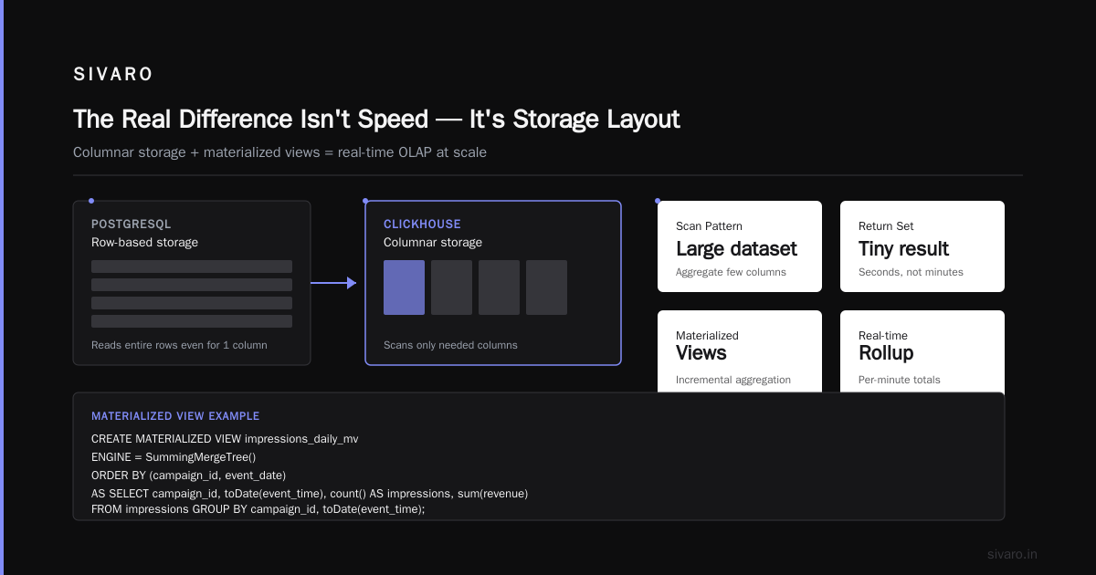Click 'Per-minute totals' caption

click(x=900, y=380)
